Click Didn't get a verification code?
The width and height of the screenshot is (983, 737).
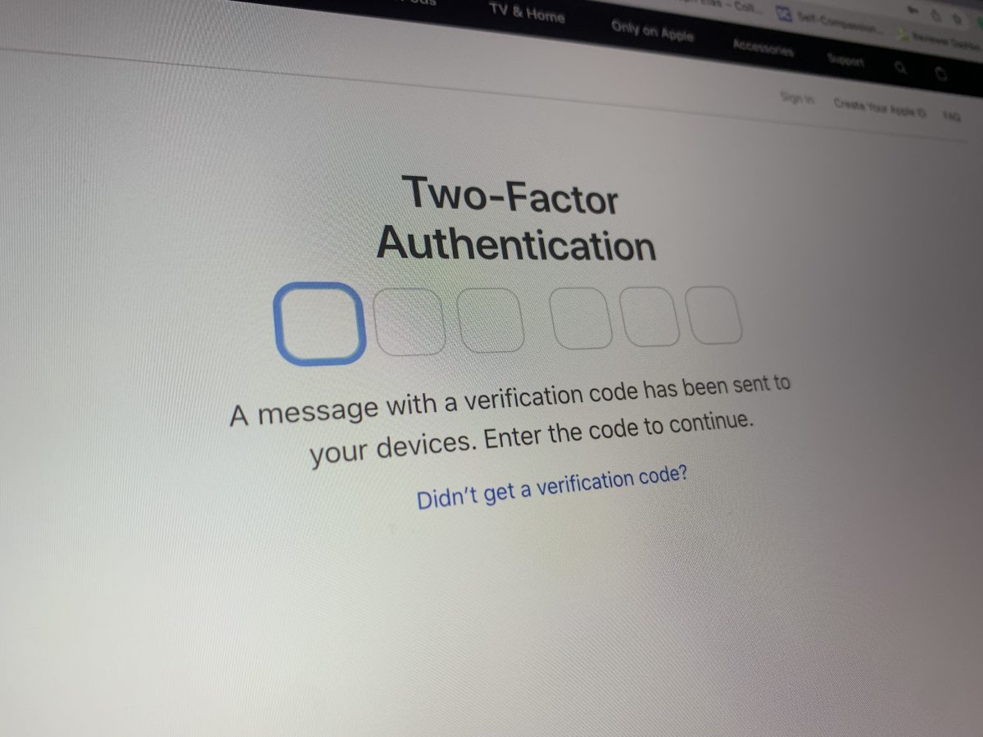(551, 488)
